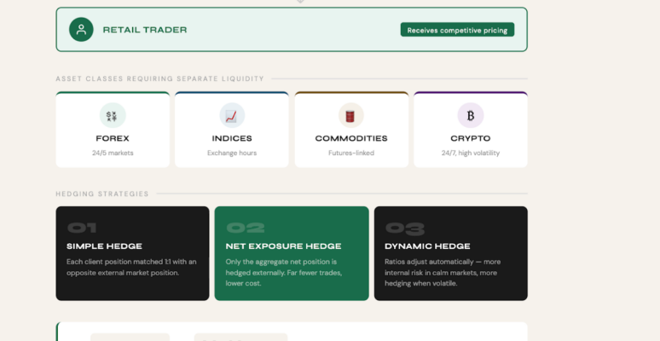
Task: Open the Forex asset class card
Action: tap(113, 130)
